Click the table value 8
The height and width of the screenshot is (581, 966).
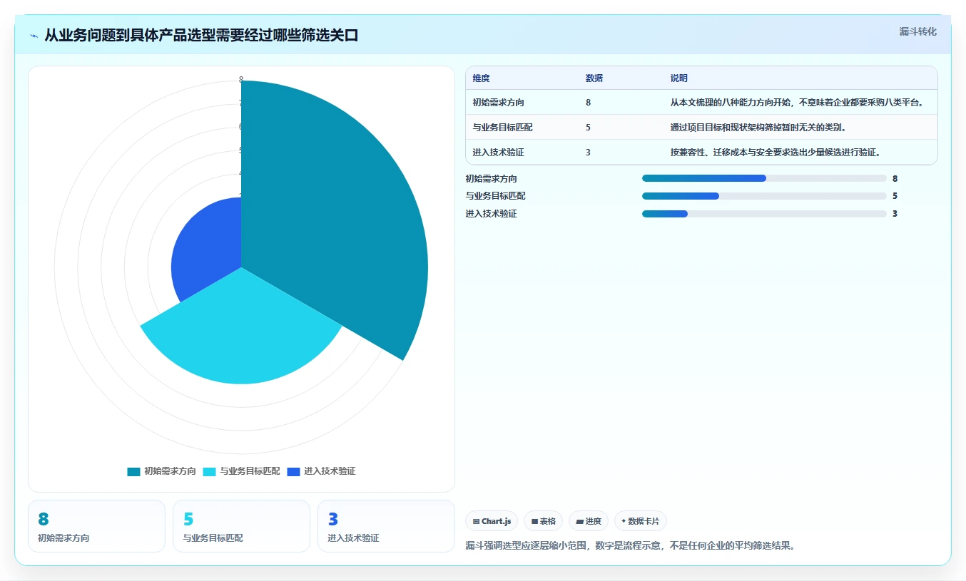point(588,103)
